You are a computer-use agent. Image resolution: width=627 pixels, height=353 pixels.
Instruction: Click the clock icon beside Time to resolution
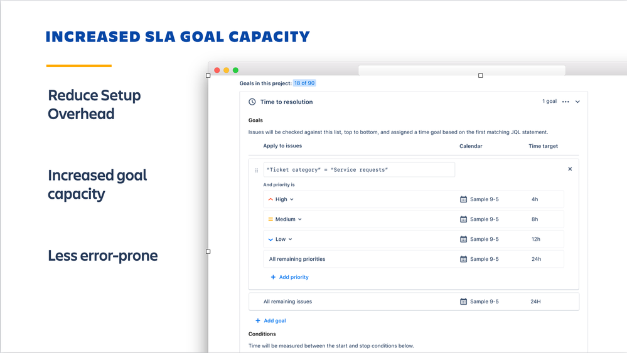[x=252, y=102]
